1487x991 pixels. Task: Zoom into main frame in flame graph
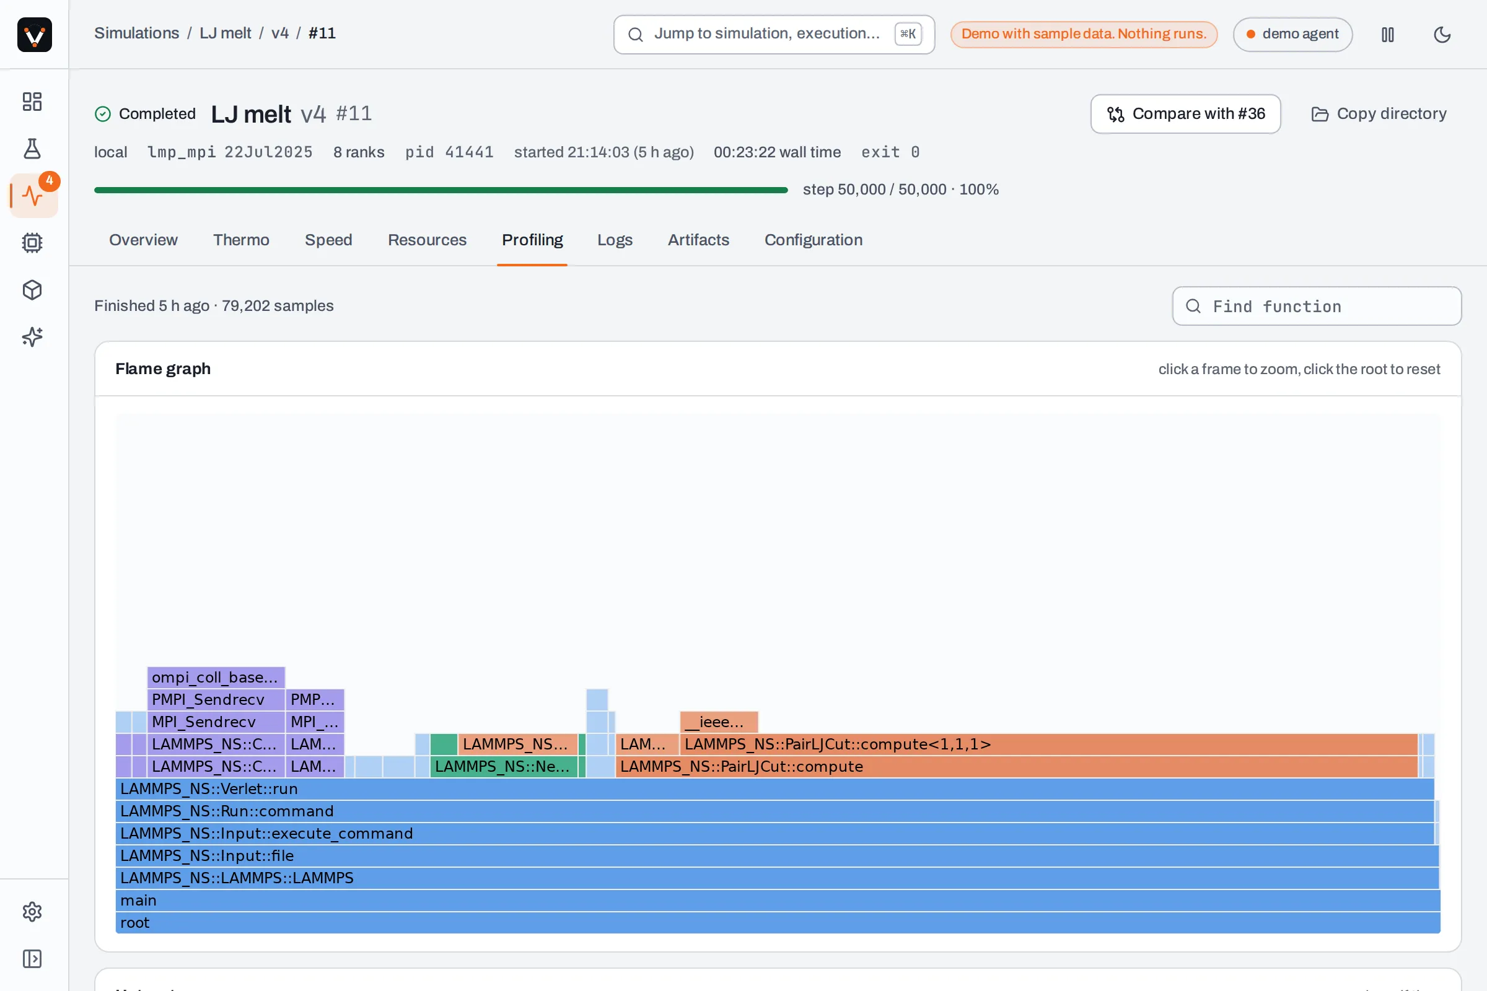pos(778,901)
